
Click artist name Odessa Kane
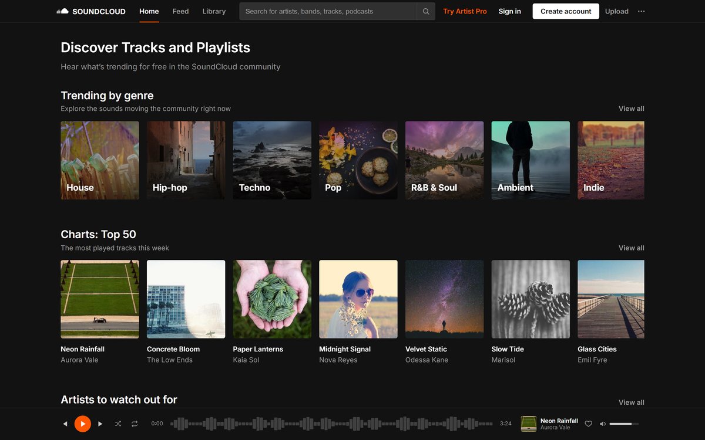[x=427, y=360]
